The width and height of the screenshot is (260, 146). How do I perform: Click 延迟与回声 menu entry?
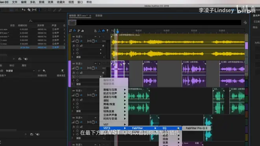point(114,93)
